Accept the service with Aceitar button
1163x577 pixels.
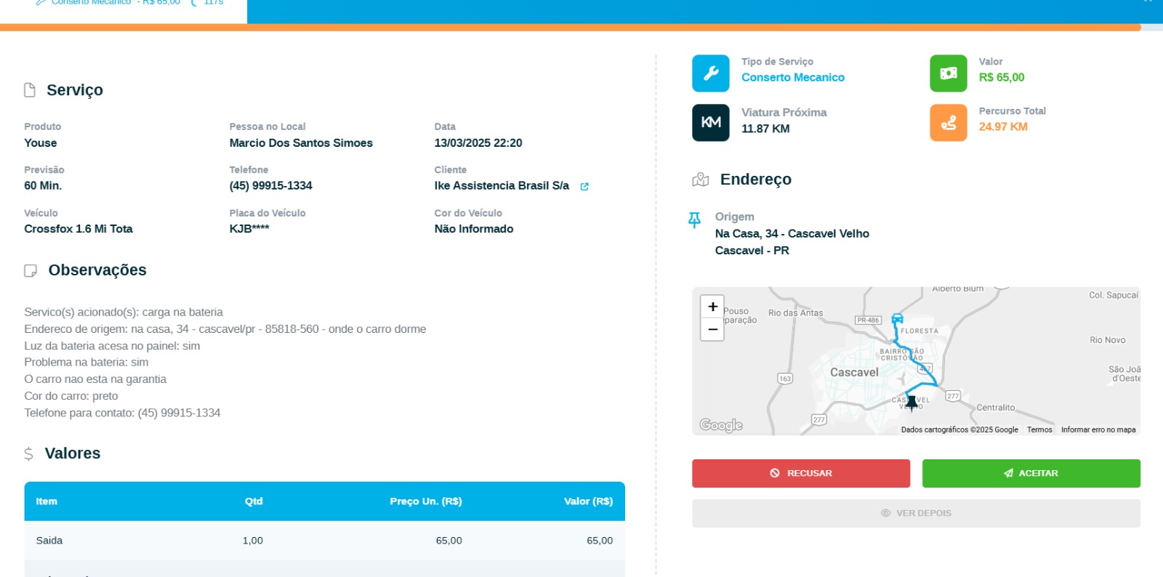point(1031,473)
